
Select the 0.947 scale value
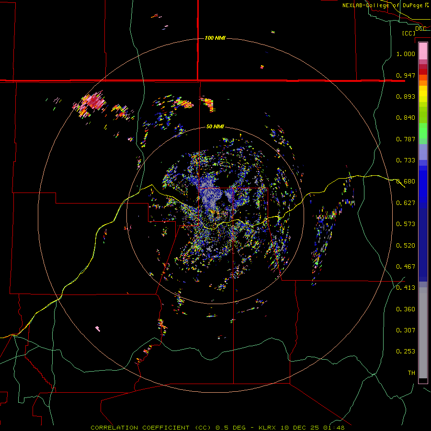click(x=406, y=75)
